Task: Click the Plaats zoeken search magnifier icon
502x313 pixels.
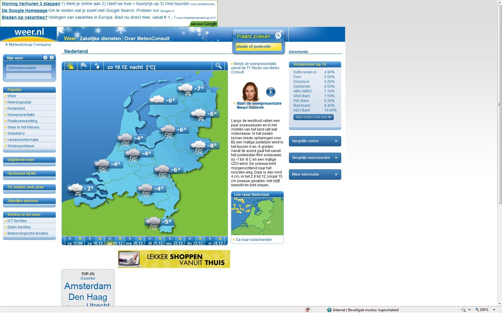Action: (278, 35)
